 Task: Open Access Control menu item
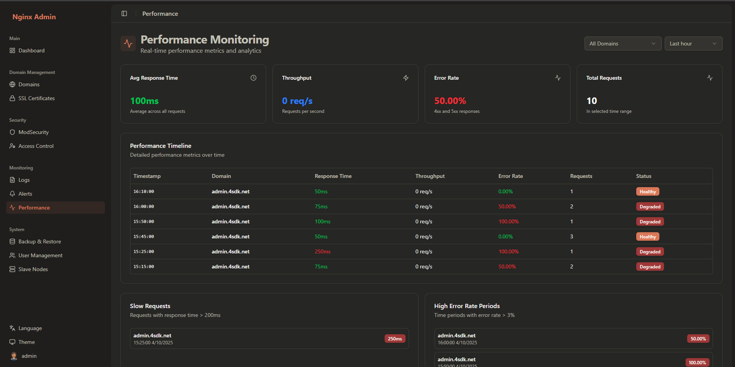tap(36, 146)
